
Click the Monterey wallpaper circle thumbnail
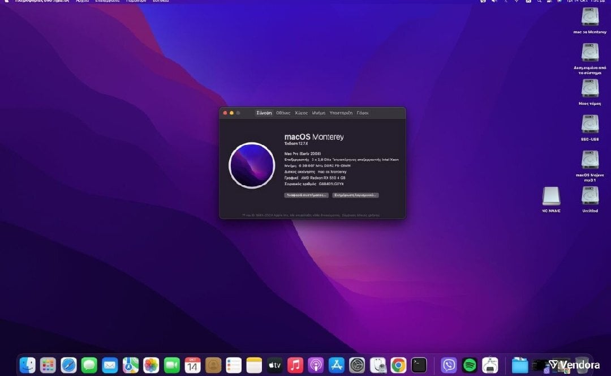[252, 165]
